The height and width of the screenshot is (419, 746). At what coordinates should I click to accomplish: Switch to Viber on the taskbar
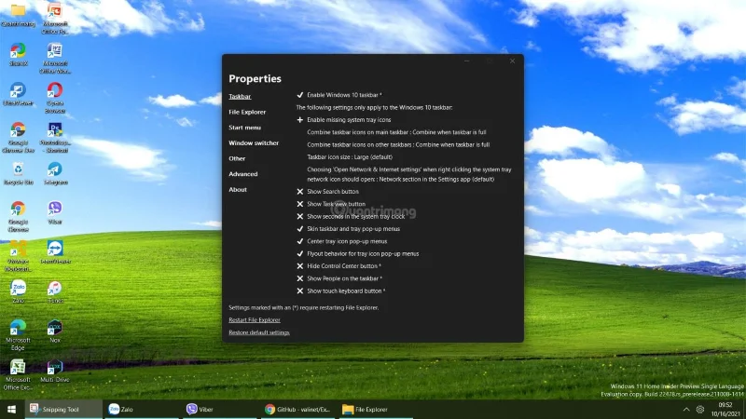pyautogui.click(x=219, y=409)
